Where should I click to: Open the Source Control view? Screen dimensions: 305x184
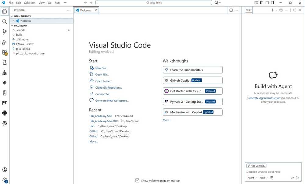click(5, 32)
